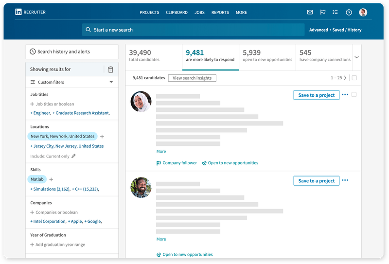Open the user profile avatar
This screenshot has width=389, height=264.
pyautogui.click(x=363, y=12)
